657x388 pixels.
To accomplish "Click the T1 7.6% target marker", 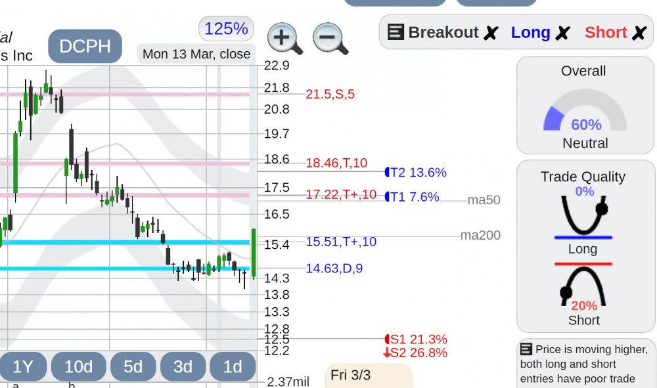I will [x=412, y=197].
